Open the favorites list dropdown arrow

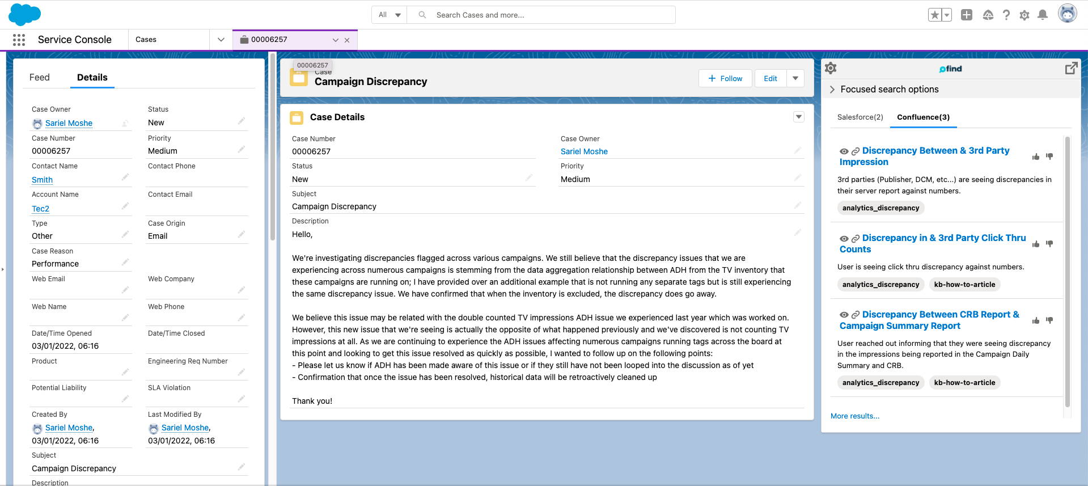click(x=947, y=15)
